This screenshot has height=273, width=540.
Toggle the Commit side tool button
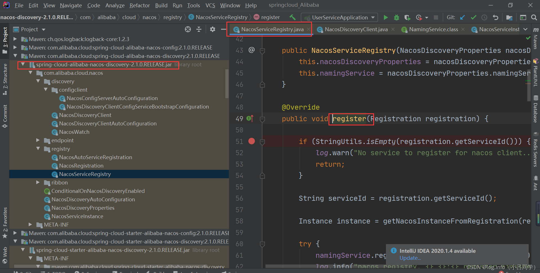pyautogui.click(x=5, y=116)
